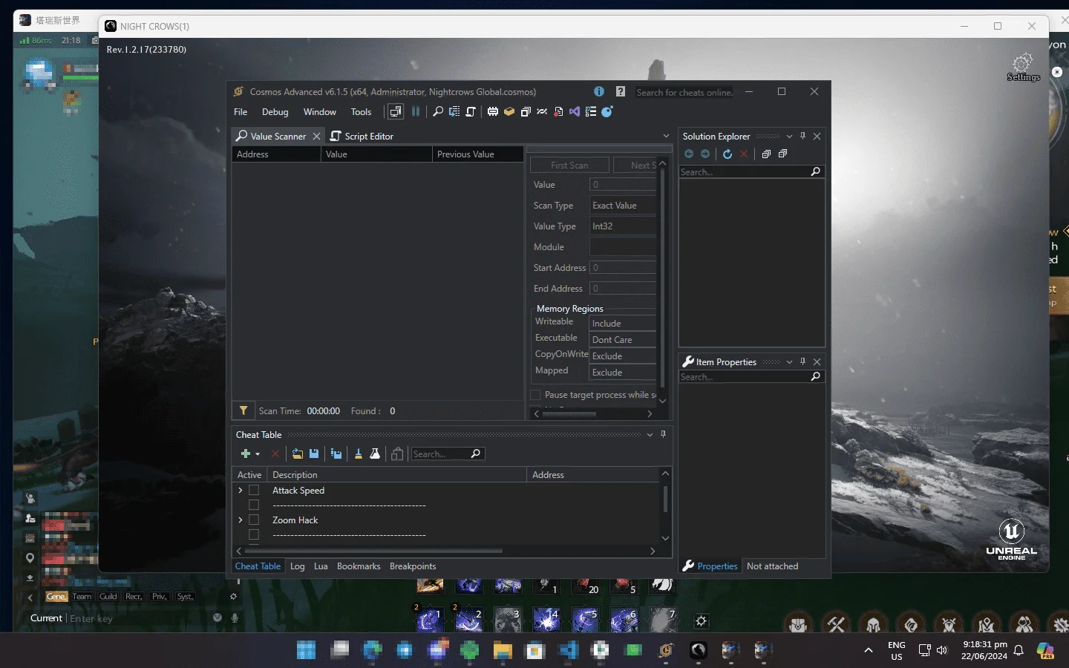Open the Tools menu

361,112
